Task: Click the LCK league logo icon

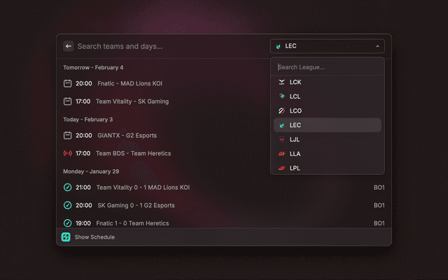Action: 281,82
